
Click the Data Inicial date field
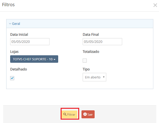point(30,42)
